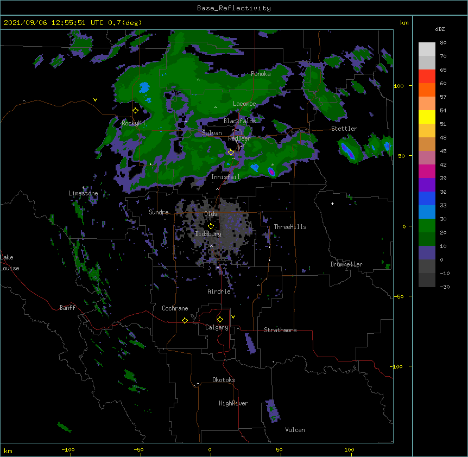The height and width of the screenshot is (457, 468).
Task: Click the Base_Reflectivity title
Action: click(x=234, y=8)
